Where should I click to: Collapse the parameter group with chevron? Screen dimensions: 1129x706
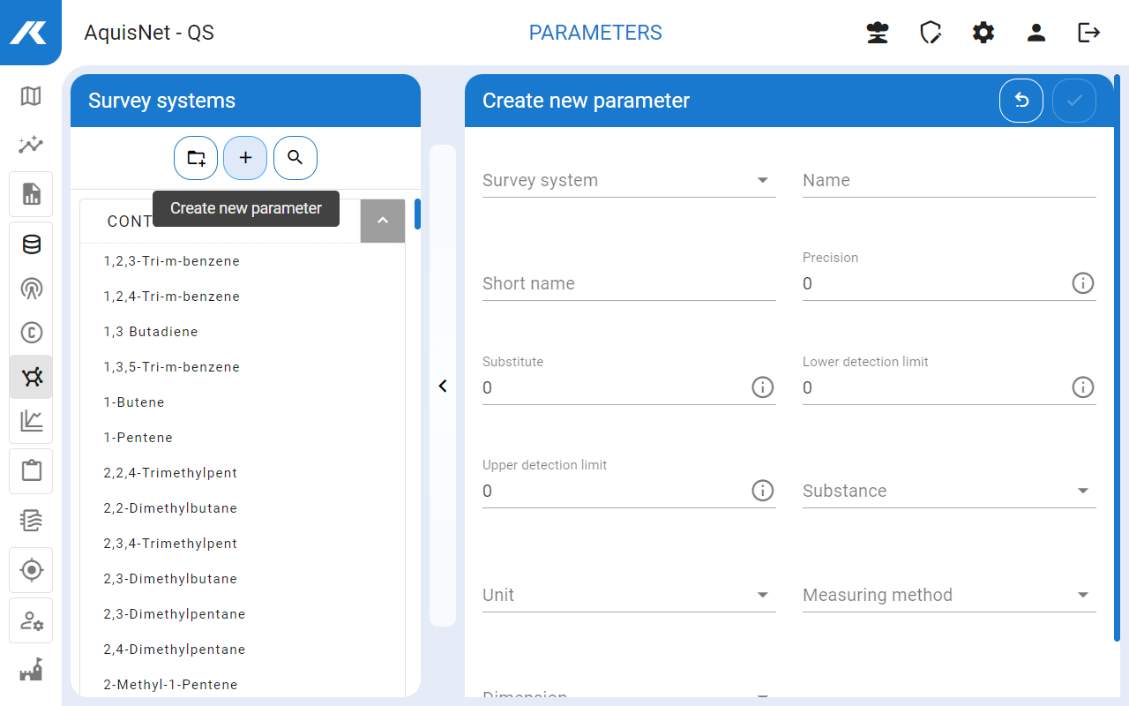[383, 221]
